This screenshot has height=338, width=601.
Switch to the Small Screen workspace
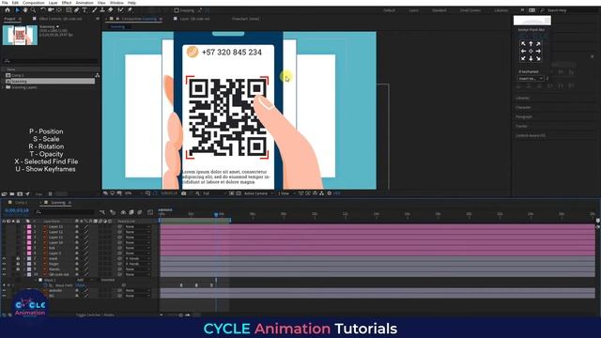[x=470, y=10]
